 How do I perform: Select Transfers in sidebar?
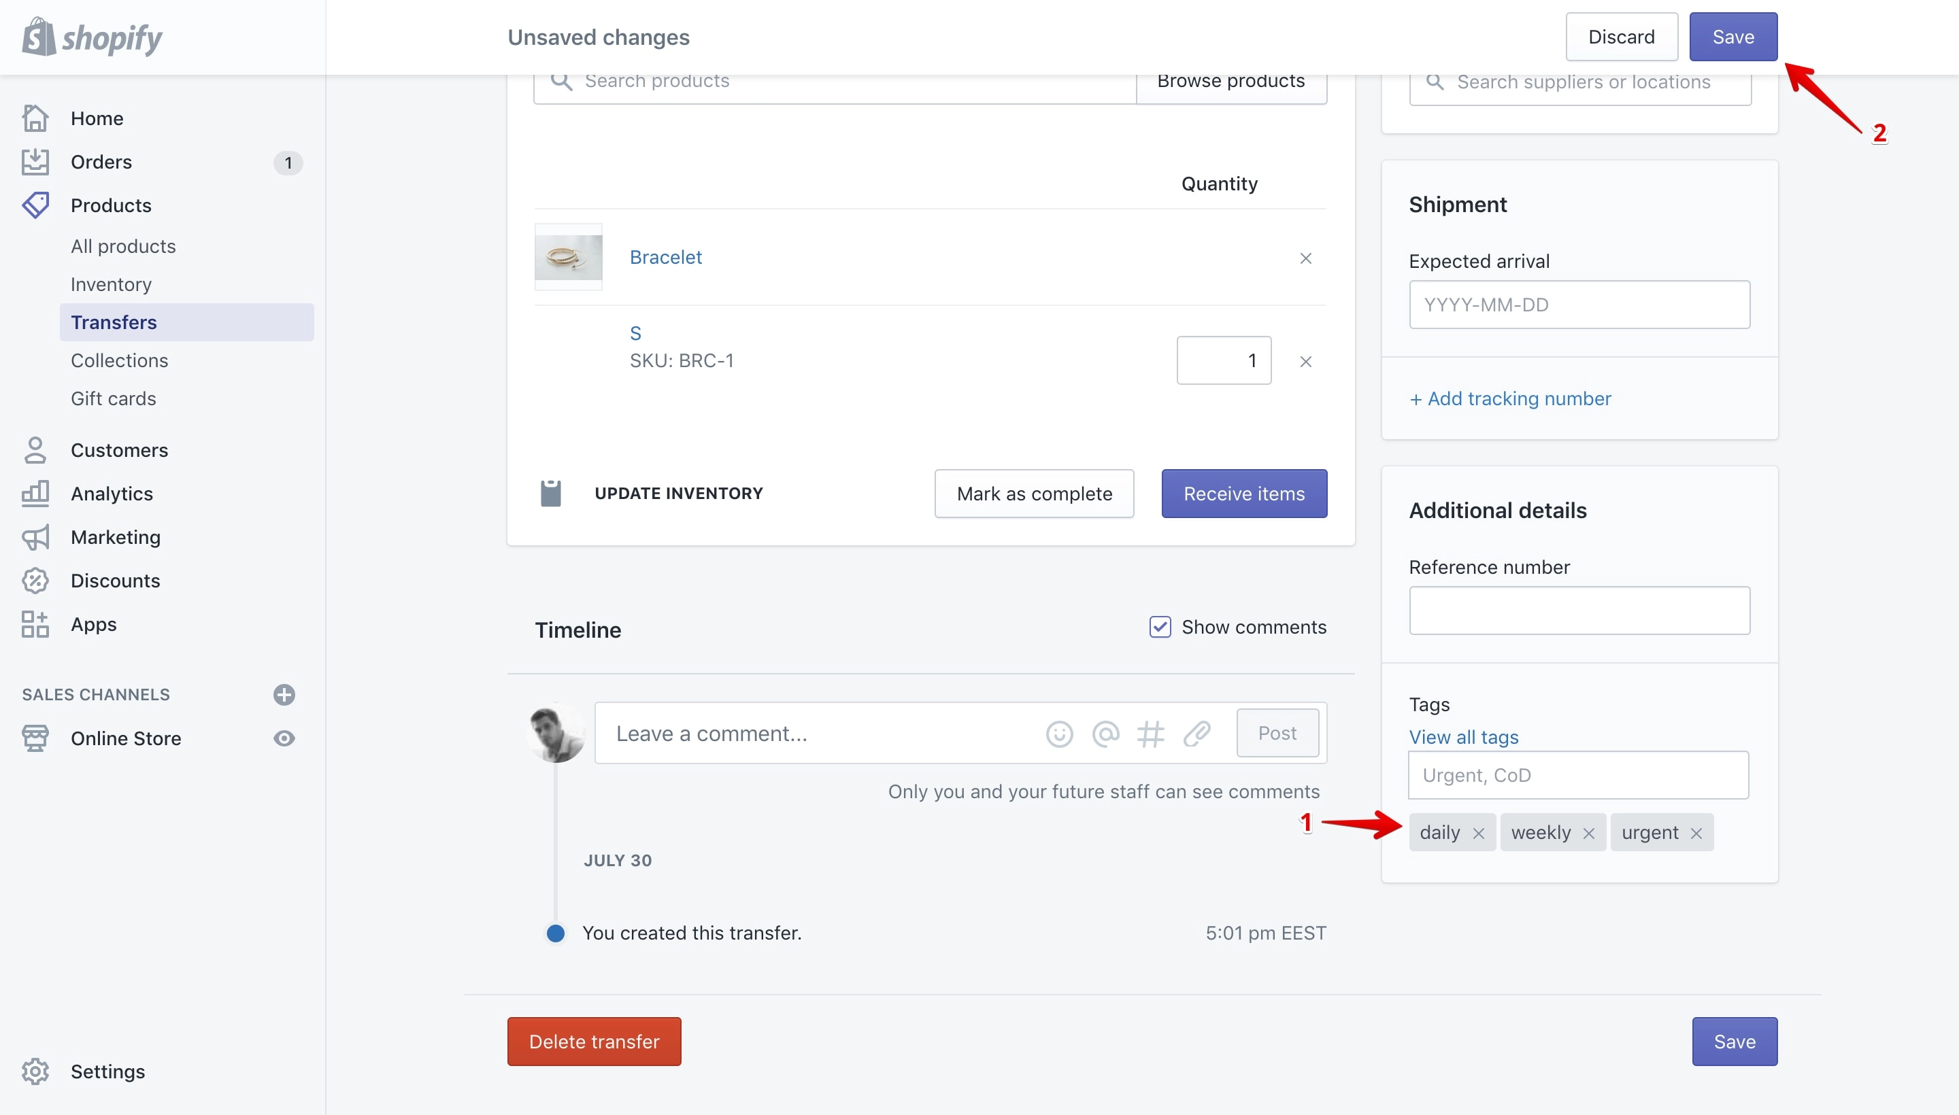pyautogui.click(x=186, y=322)
